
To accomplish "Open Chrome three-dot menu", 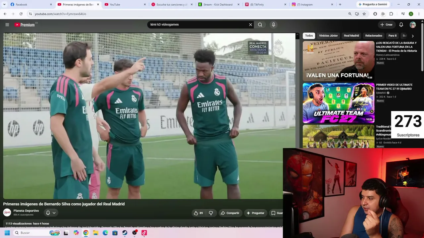I will pos(419,14).
